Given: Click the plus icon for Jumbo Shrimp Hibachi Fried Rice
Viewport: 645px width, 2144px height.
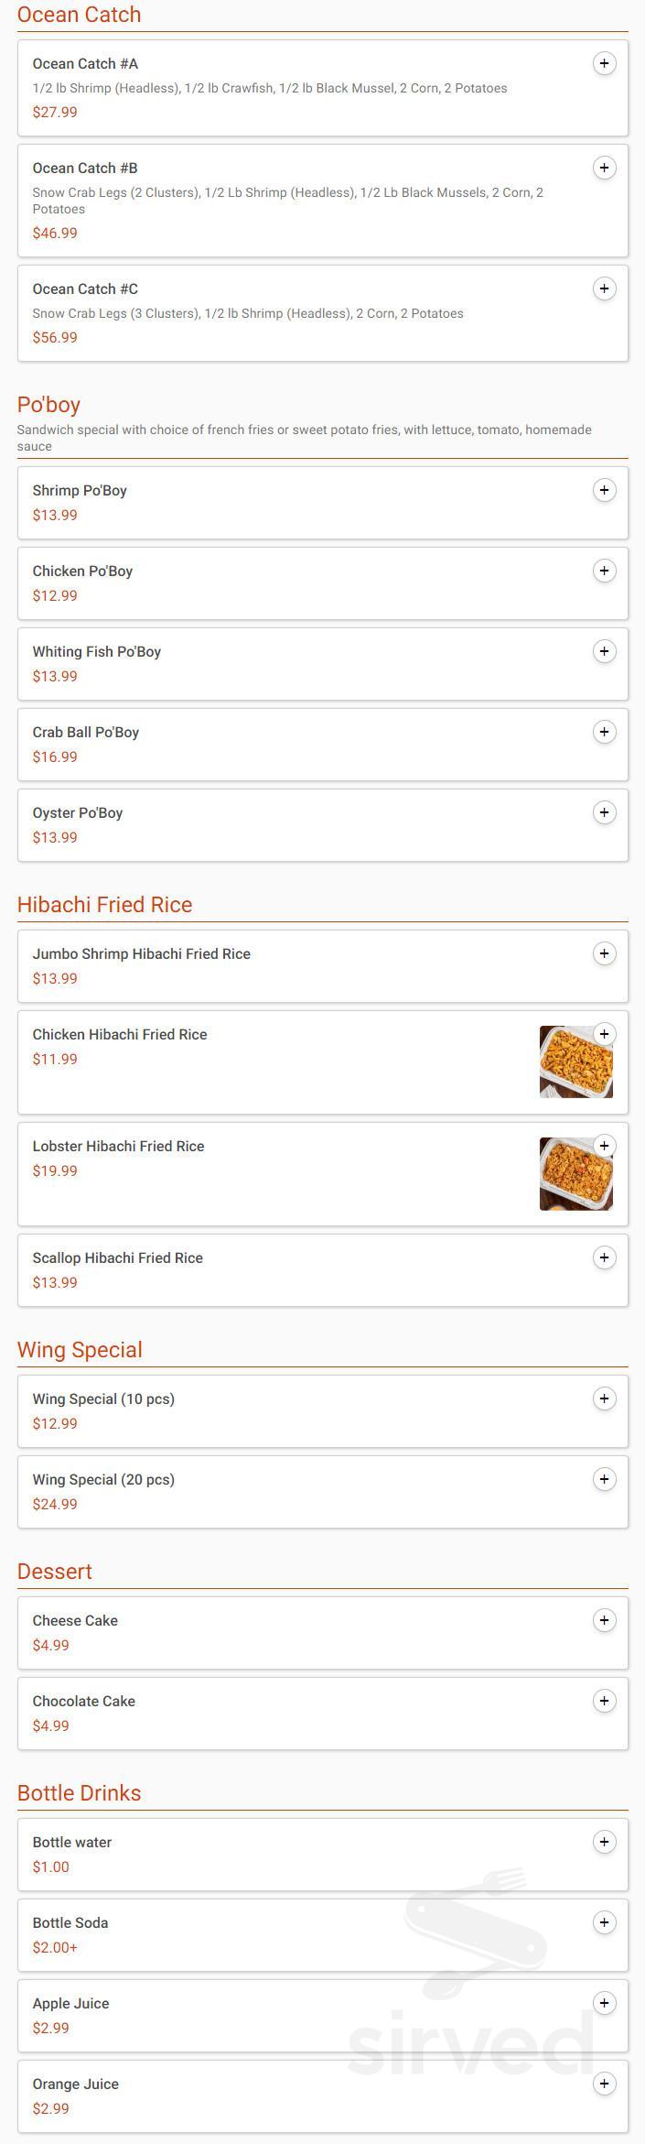Looking at the screenshot, I should coord(605,953).
